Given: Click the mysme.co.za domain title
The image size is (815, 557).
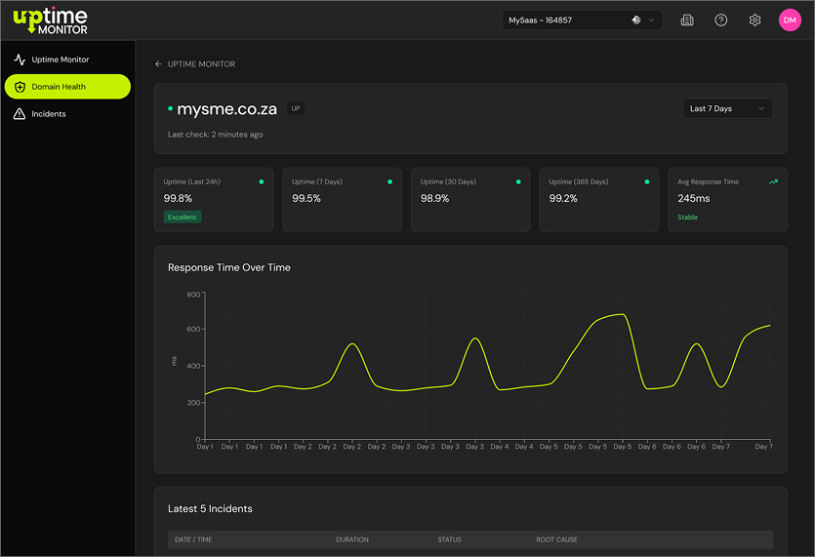Looking at the screenshot, I should (x=227, y=109).
